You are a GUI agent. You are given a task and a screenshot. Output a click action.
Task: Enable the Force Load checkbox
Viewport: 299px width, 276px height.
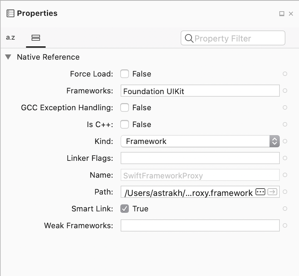tap(124, 74)
